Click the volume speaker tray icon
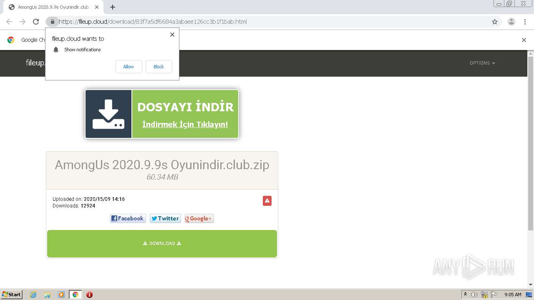Screen dimensions: 534x300 tap(474, 295)
